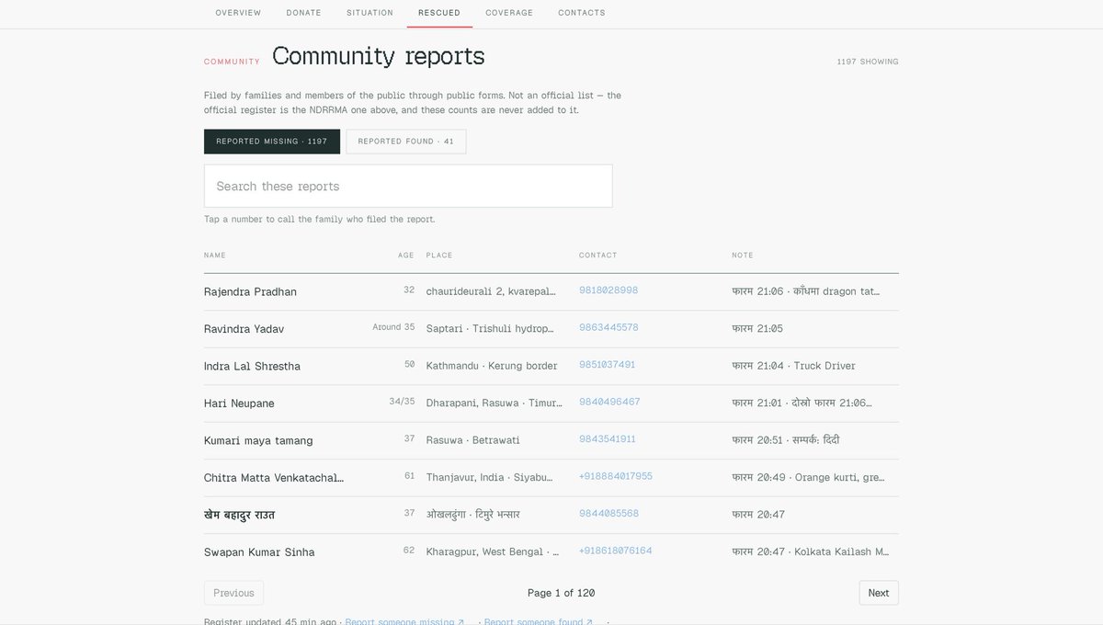Open the Contacts tab
This screenshot has height=625, width=1103.
pyautogui.click(x=582, y=13)
